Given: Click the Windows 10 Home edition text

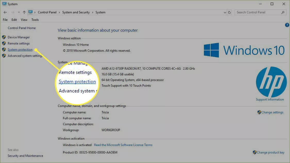Looking at the screenshot, I should 76,45.
